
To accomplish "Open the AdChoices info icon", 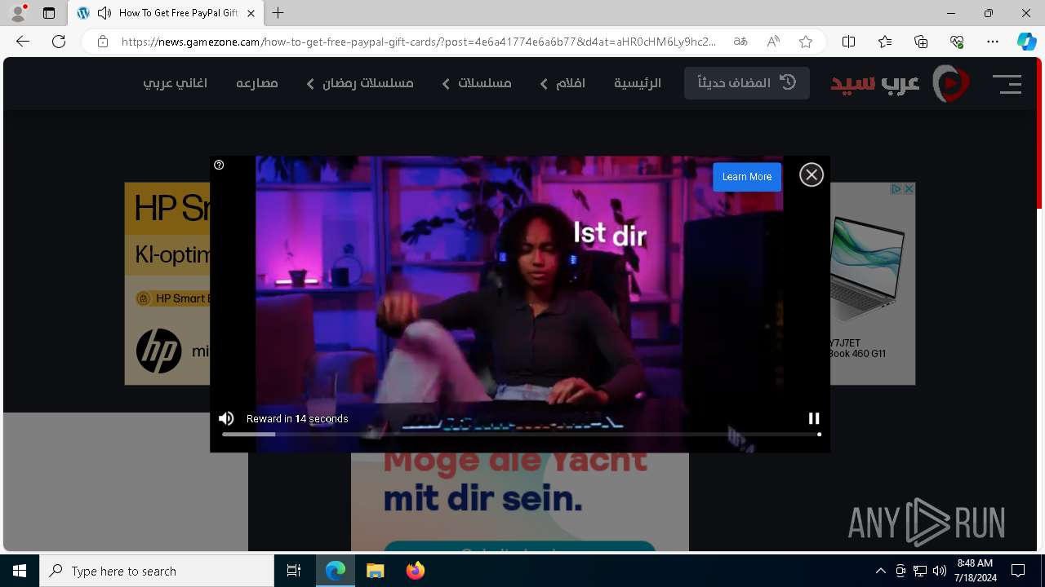I will pyautogui.click(x=896, y=188).
